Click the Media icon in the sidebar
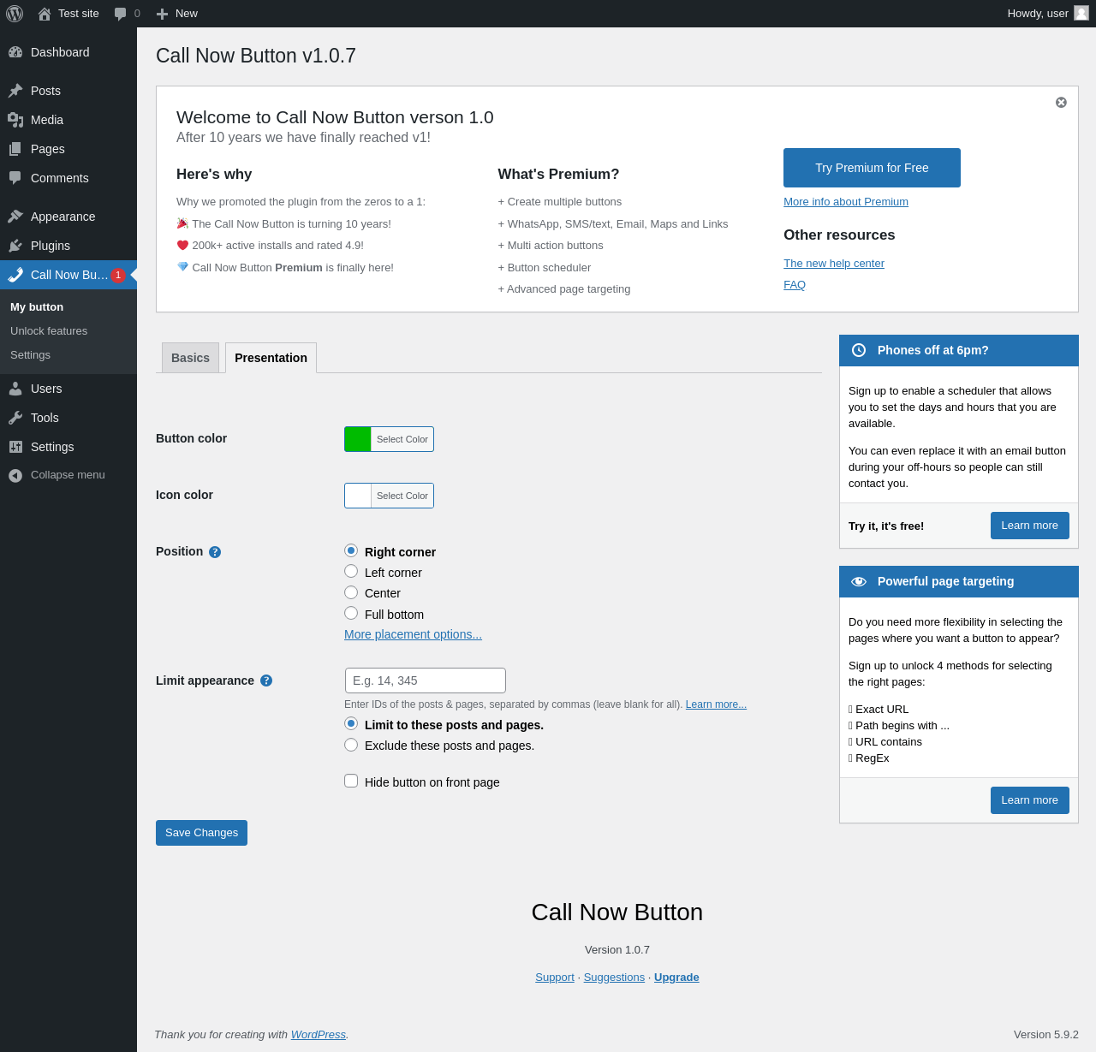Screen dimensions: 1096x1052 (x=15, y=120)
